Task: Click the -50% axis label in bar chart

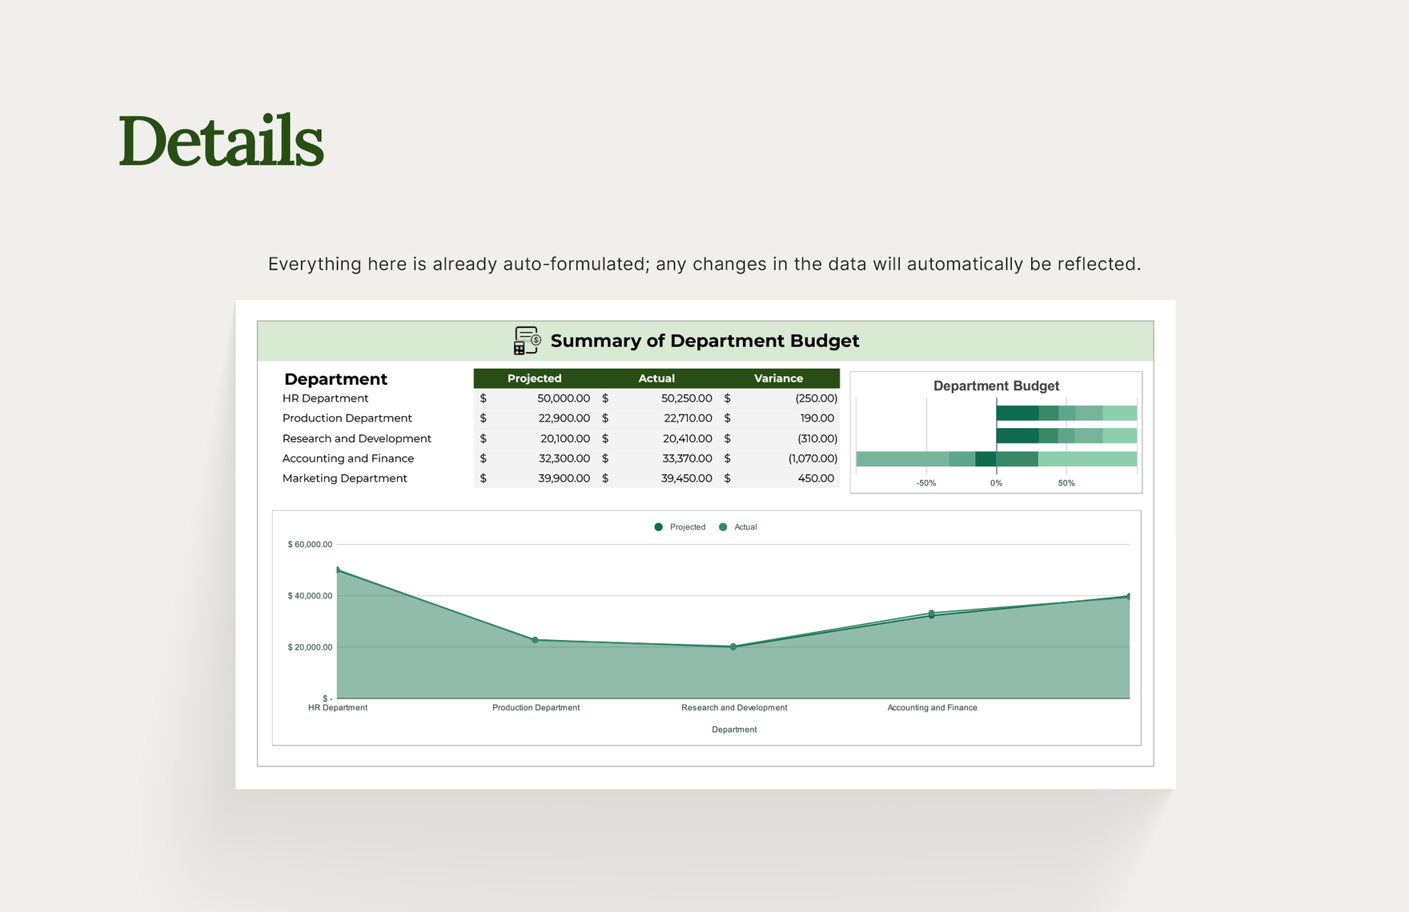Action: click(x=926, y=483)
